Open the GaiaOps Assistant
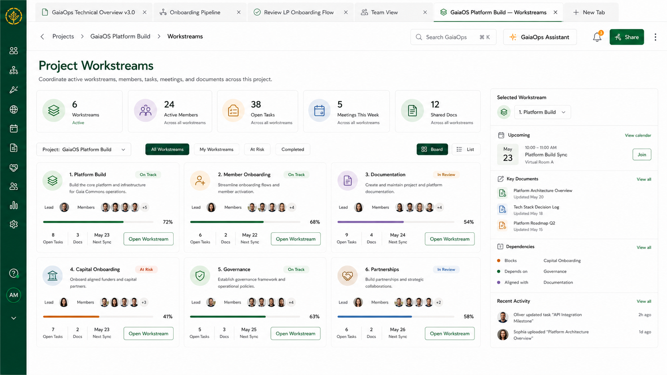This screenshot has height=375, width=667. click(x=540, y=37)
